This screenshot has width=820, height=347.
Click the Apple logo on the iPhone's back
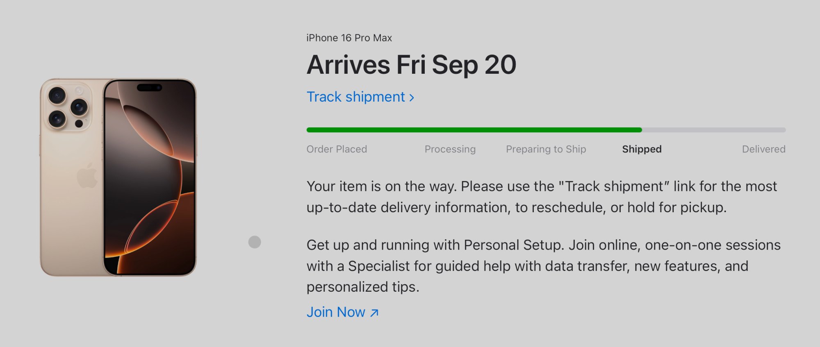[87, 175]
